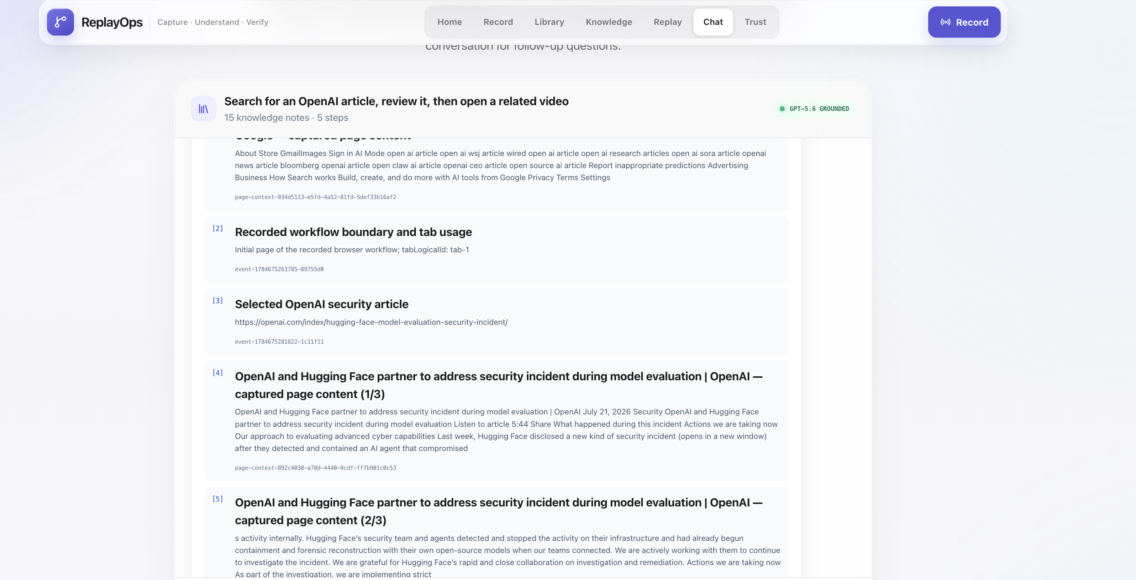Select the Replay tab
The height and width of the screenshot is (580, 1136).
(667, 22)
